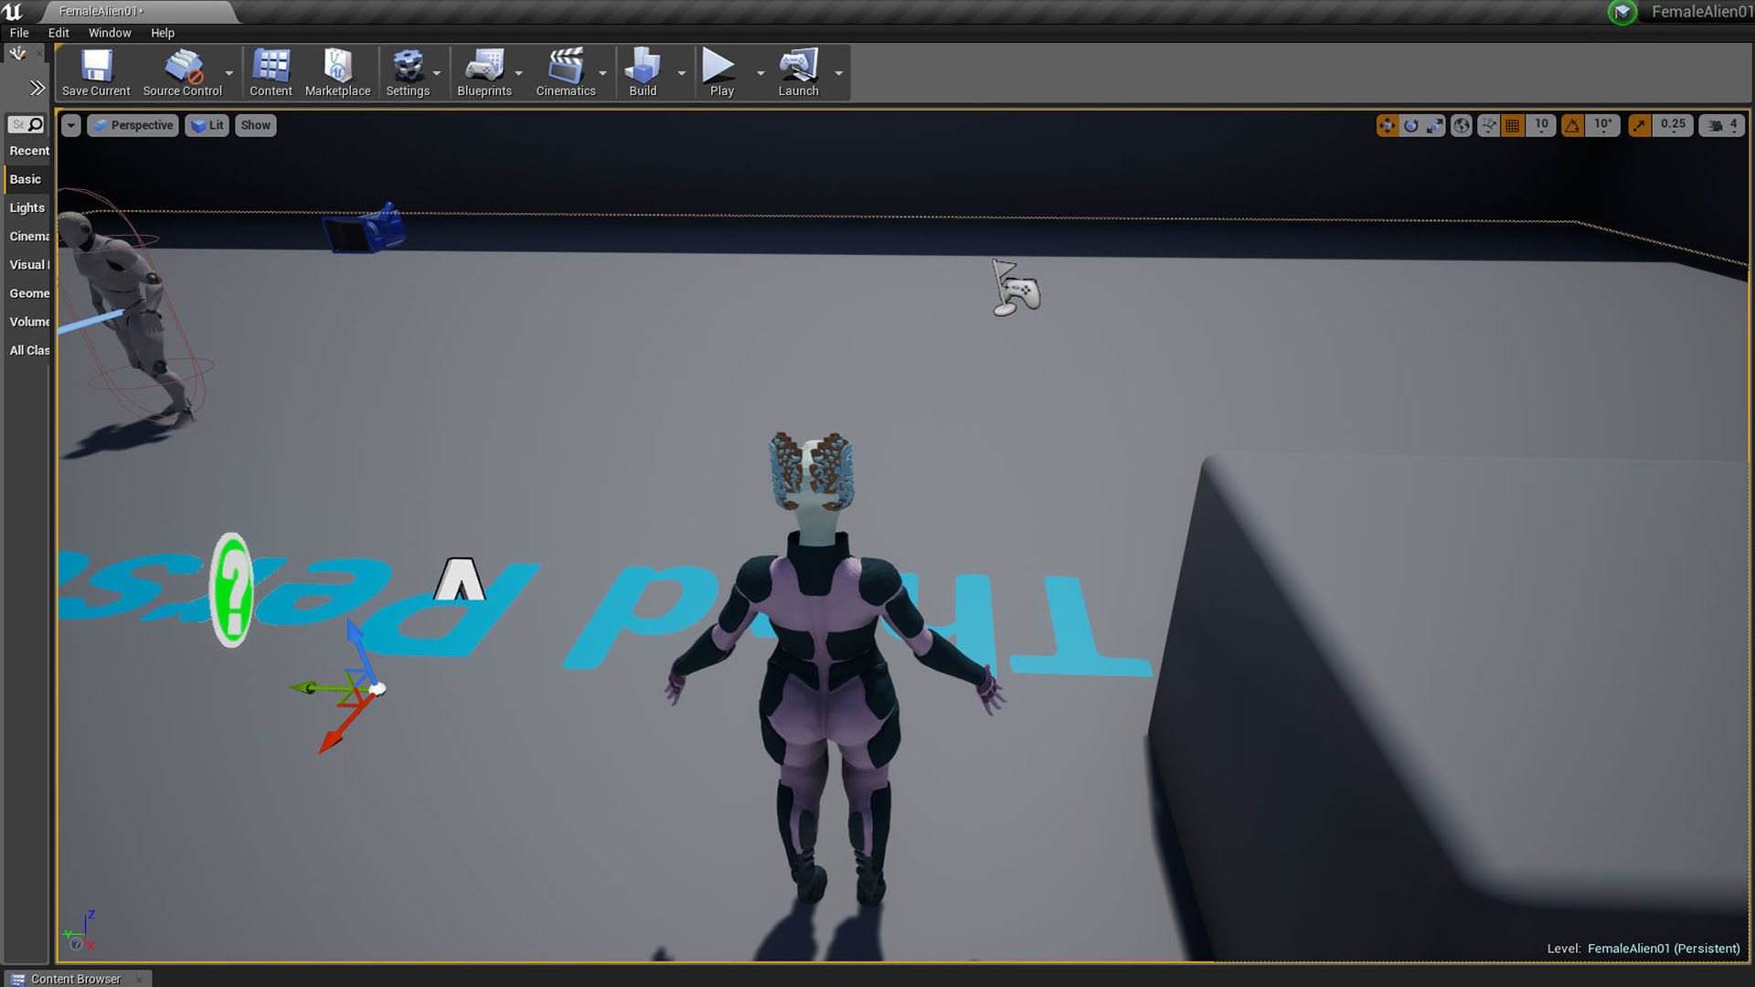Click the FemaleAlien01 (Persistent) level link

[1664, 949]
